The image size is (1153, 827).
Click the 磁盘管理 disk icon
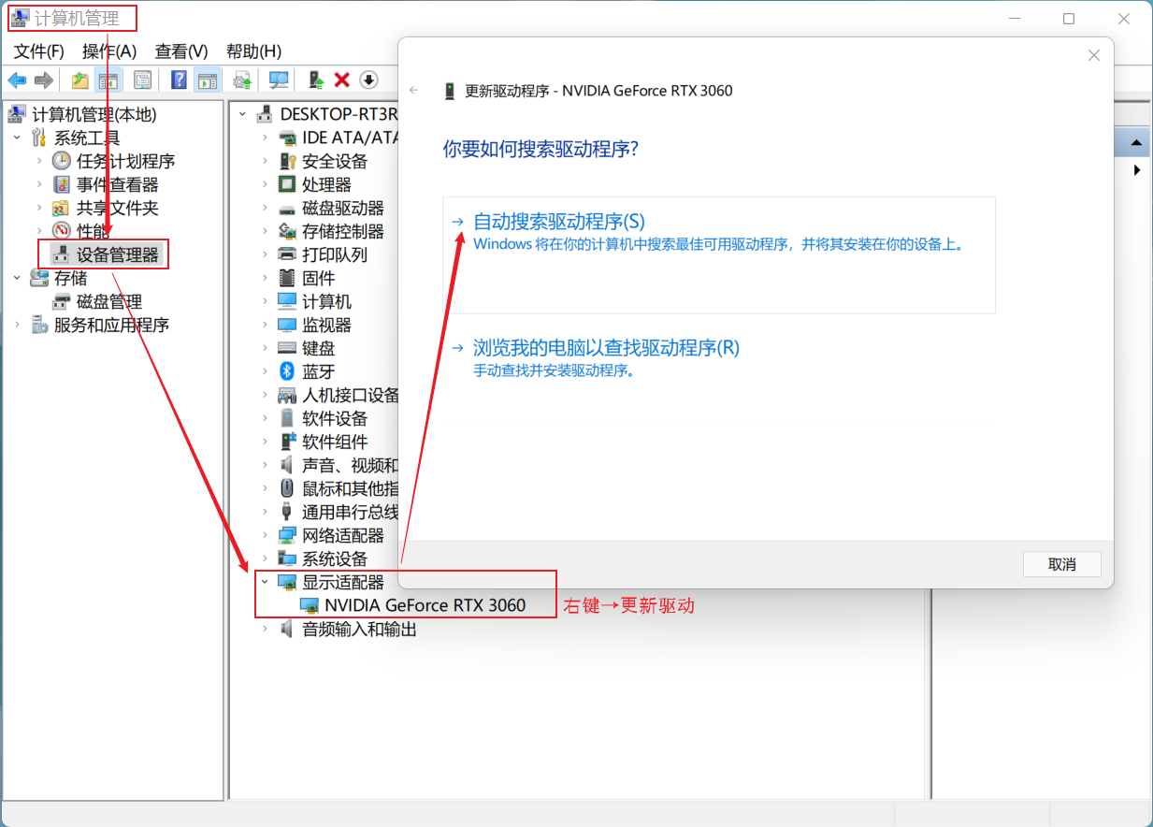62,301
